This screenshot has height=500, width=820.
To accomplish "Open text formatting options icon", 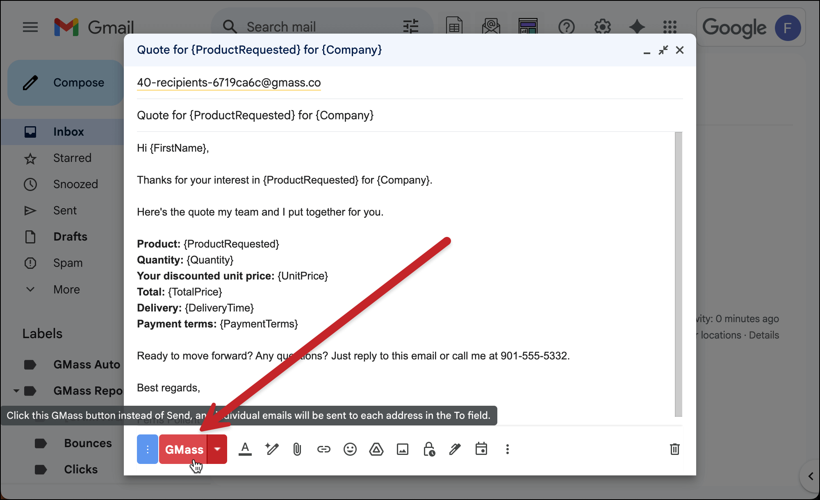I will [245, 449].
